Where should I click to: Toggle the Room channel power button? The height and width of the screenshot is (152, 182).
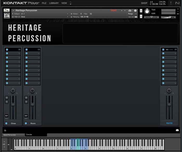tap(26, 123)
